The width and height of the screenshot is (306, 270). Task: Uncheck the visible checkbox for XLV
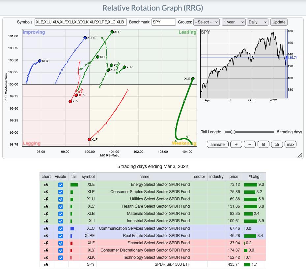pyautogui.click(x=61, y=206)
